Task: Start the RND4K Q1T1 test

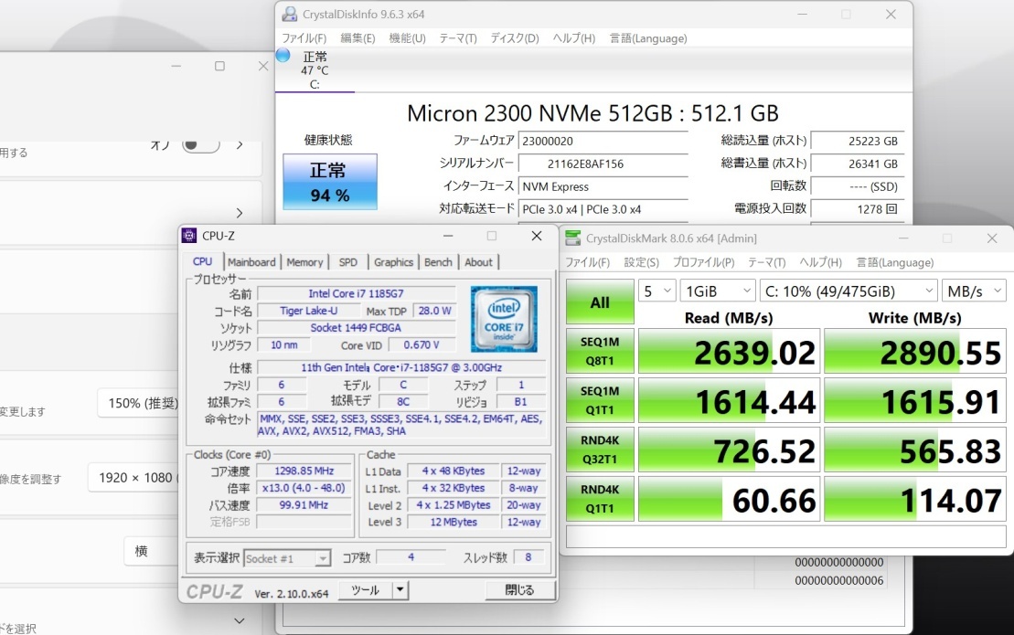Action: click(600, 499)
